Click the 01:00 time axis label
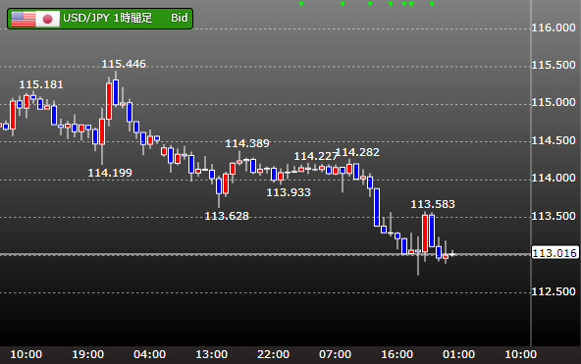The width and height of the screenshot is (581, 364). 458,354
